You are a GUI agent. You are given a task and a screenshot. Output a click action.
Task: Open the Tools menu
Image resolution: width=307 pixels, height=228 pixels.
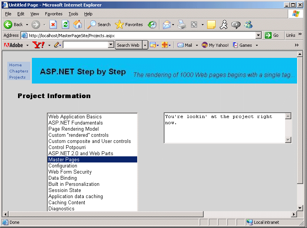(x=73, y=14)
